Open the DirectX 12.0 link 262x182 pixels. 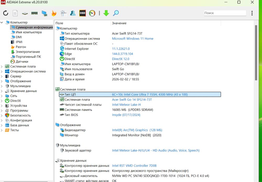point(121,59)
